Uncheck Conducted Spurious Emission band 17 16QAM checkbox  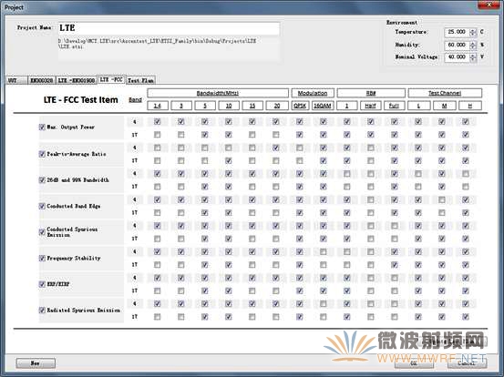click(324, 239)
